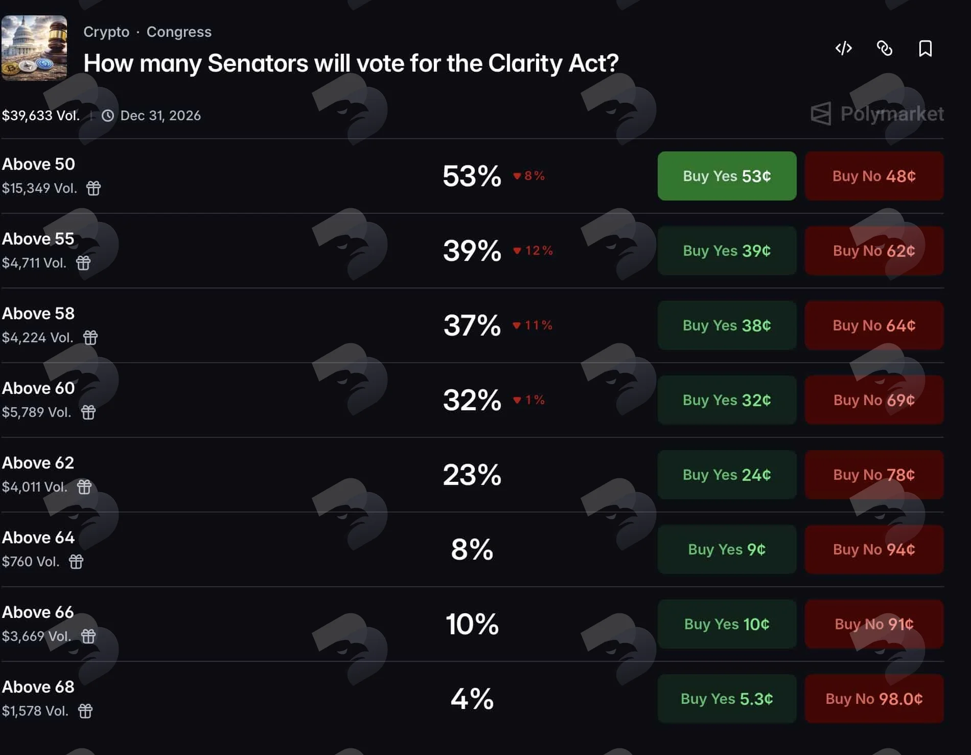This screenshot has height=755, width=971.
Task: Open the Crypto category link
Action: (x=106, y=32)
